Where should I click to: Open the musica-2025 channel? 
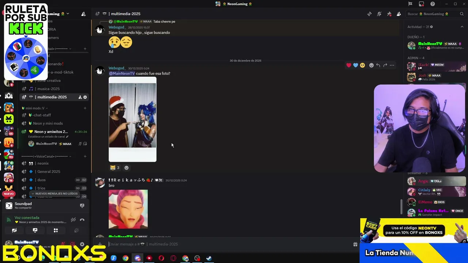tap(55, 89)
